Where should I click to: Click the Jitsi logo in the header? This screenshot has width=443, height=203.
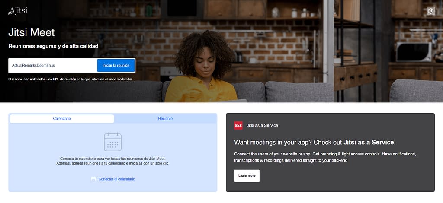(17, 11)
